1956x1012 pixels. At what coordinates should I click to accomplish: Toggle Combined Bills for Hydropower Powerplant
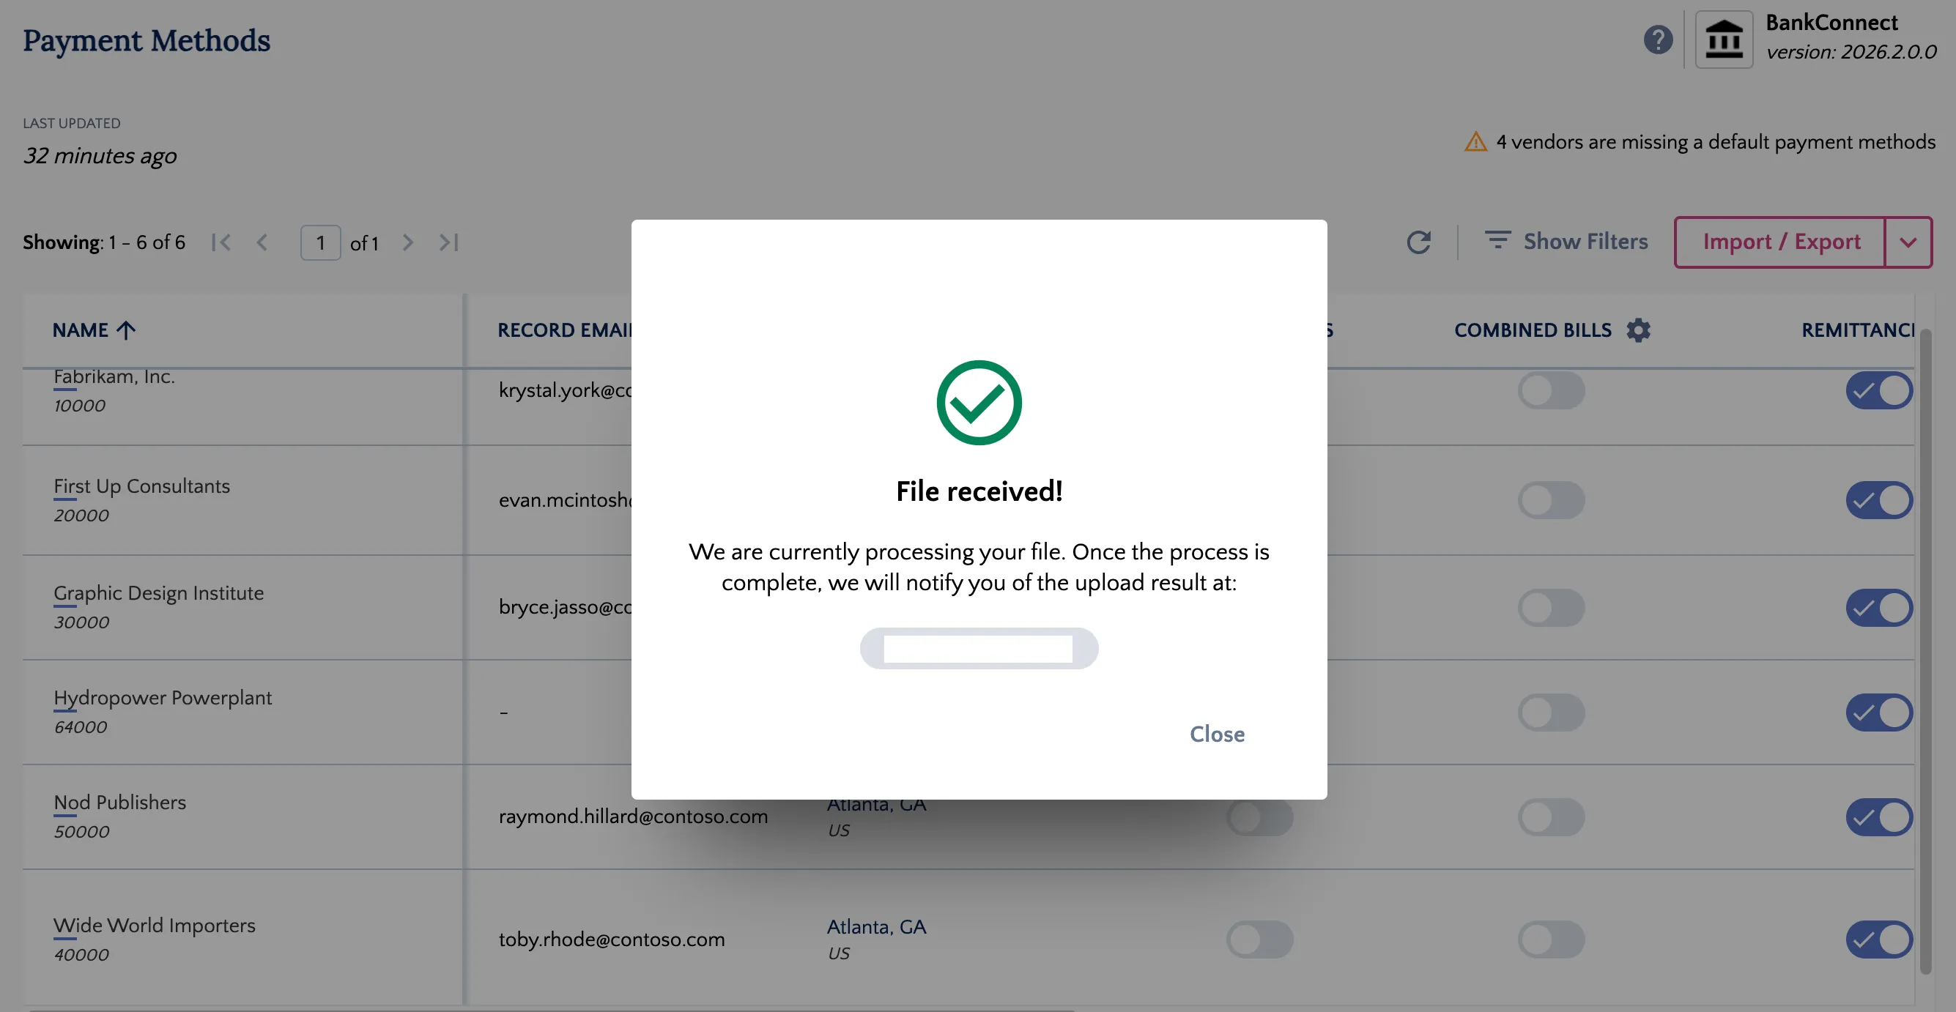[1551, 712]
